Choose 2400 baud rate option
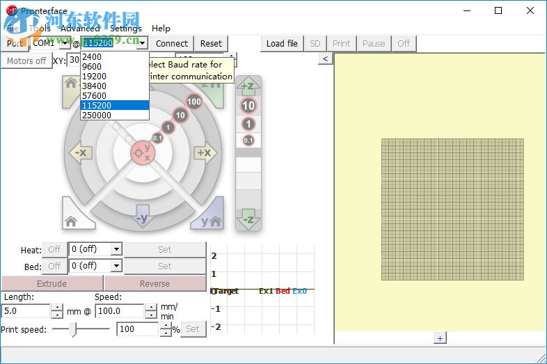Image resolution: width=547 pixels, height=364 pixels. [x=115, y=56]
